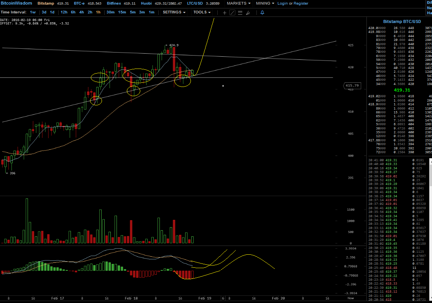
Task: Set chart interval to 1m
Action: pyautogui.click(x=151, y=12)
